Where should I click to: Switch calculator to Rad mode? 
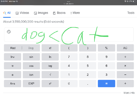[13, 48]
